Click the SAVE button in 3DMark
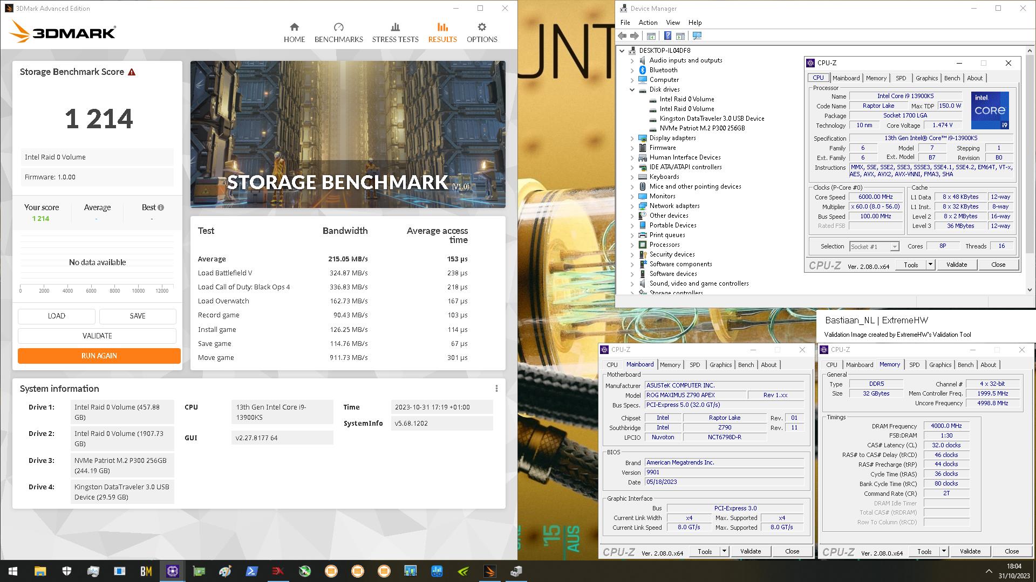This screenshot has width=1036, height=582. tap(138, 316)
